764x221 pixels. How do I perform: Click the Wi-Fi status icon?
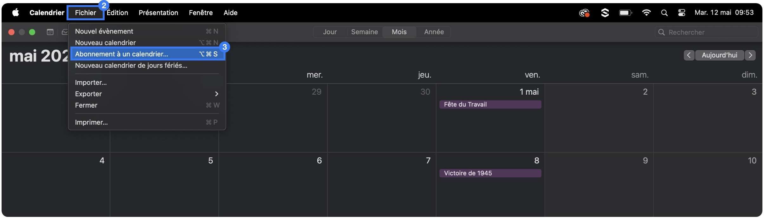pos(646,13)
